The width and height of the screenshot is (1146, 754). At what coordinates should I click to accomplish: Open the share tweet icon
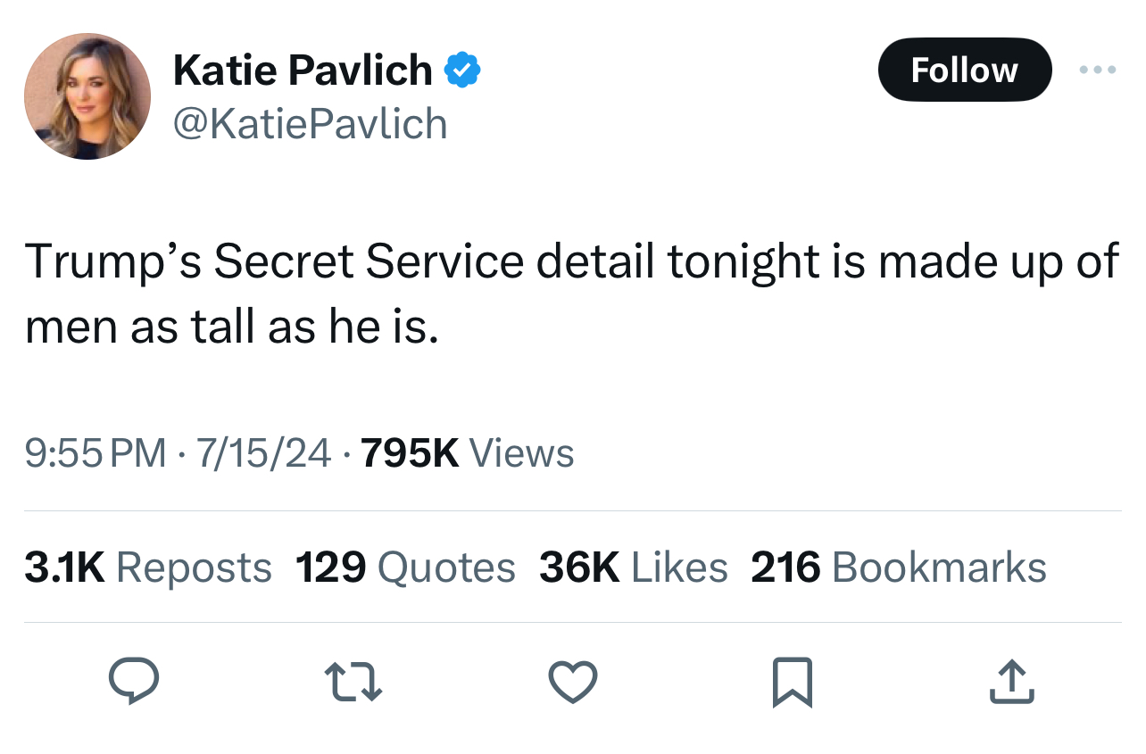[1012, 683]
